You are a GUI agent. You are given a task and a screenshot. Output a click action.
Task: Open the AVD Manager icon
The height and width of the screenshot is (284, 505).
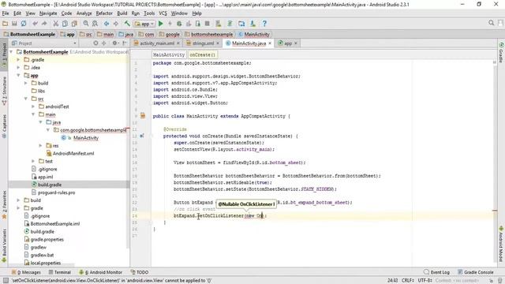click(219, 24)
